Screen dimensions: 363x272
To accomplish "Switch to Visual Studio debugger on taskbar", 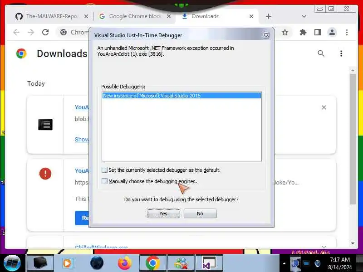I will pos(209,263).
